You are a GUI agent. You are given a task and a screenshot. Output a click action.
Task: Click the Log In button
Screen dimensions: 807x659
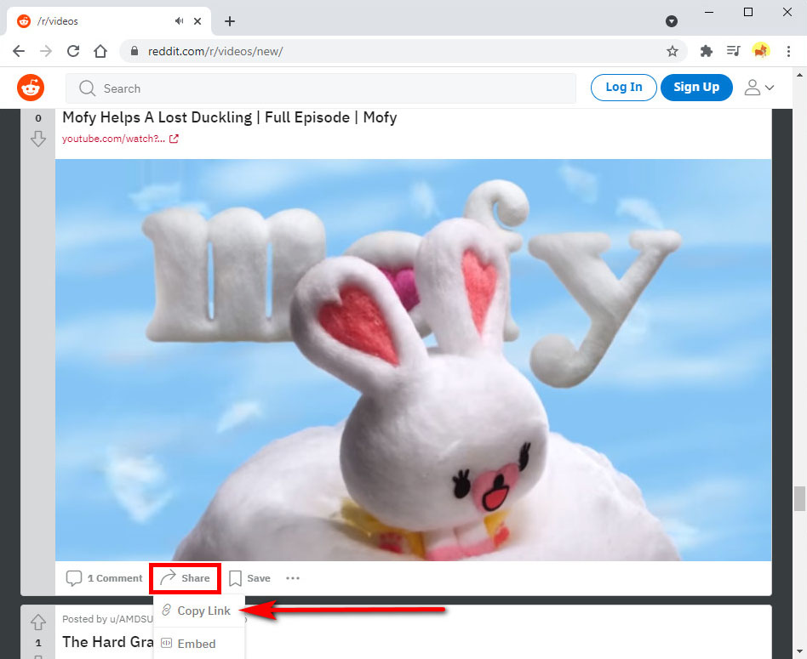click(x=623, y=88)
